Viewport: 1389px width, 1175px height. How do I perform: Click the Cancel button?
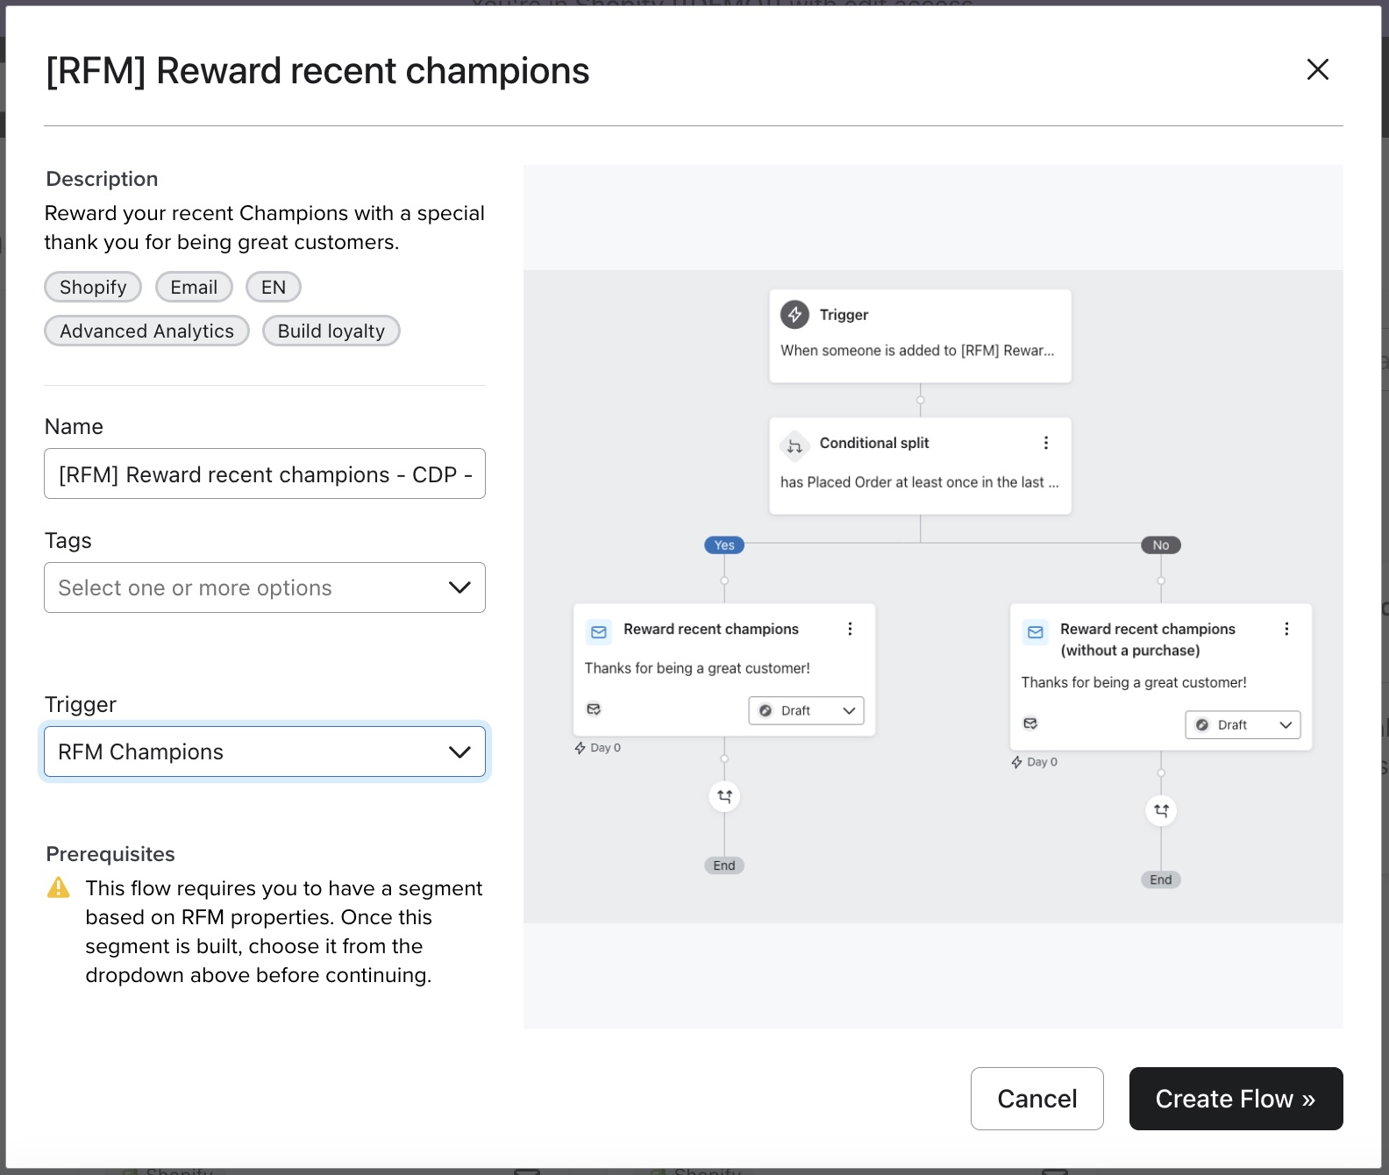(x=1036, y=1099)
